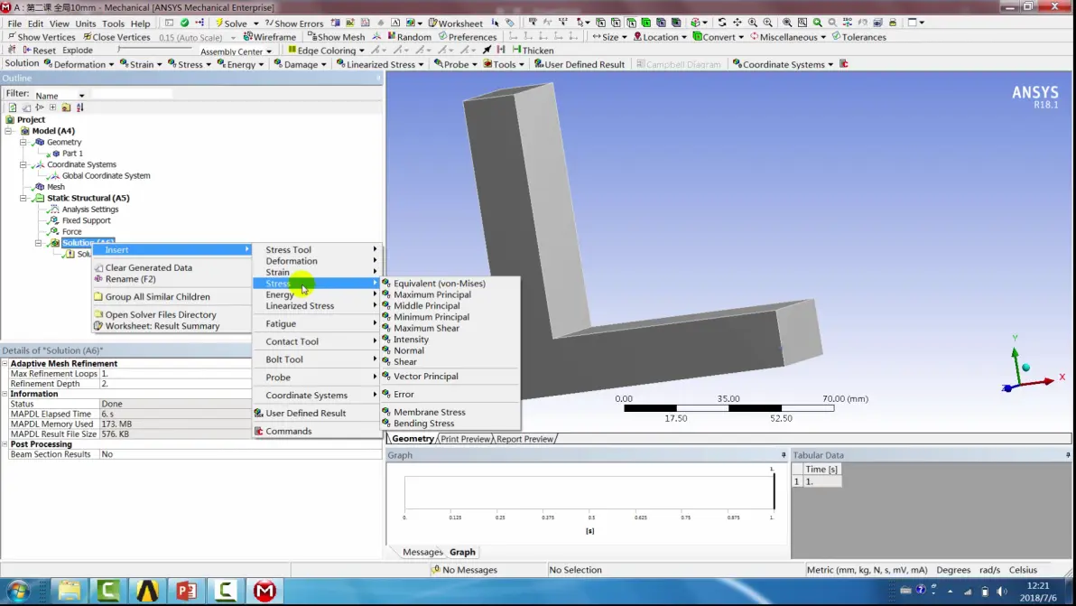Screen dimensions: 1076x606
Task: Open the Units menu
Action: 86,23
